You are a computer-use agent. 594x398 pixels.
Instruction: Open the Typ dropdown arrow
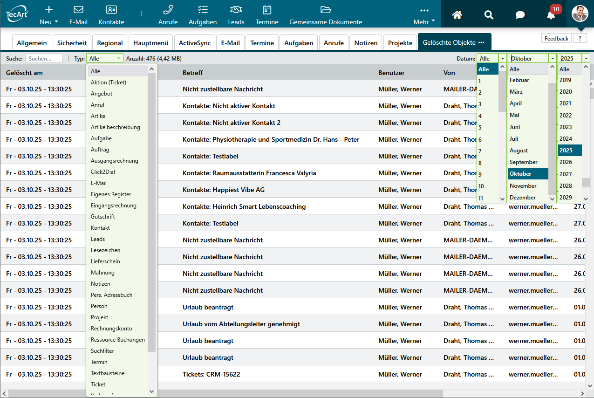coord(119,58)
